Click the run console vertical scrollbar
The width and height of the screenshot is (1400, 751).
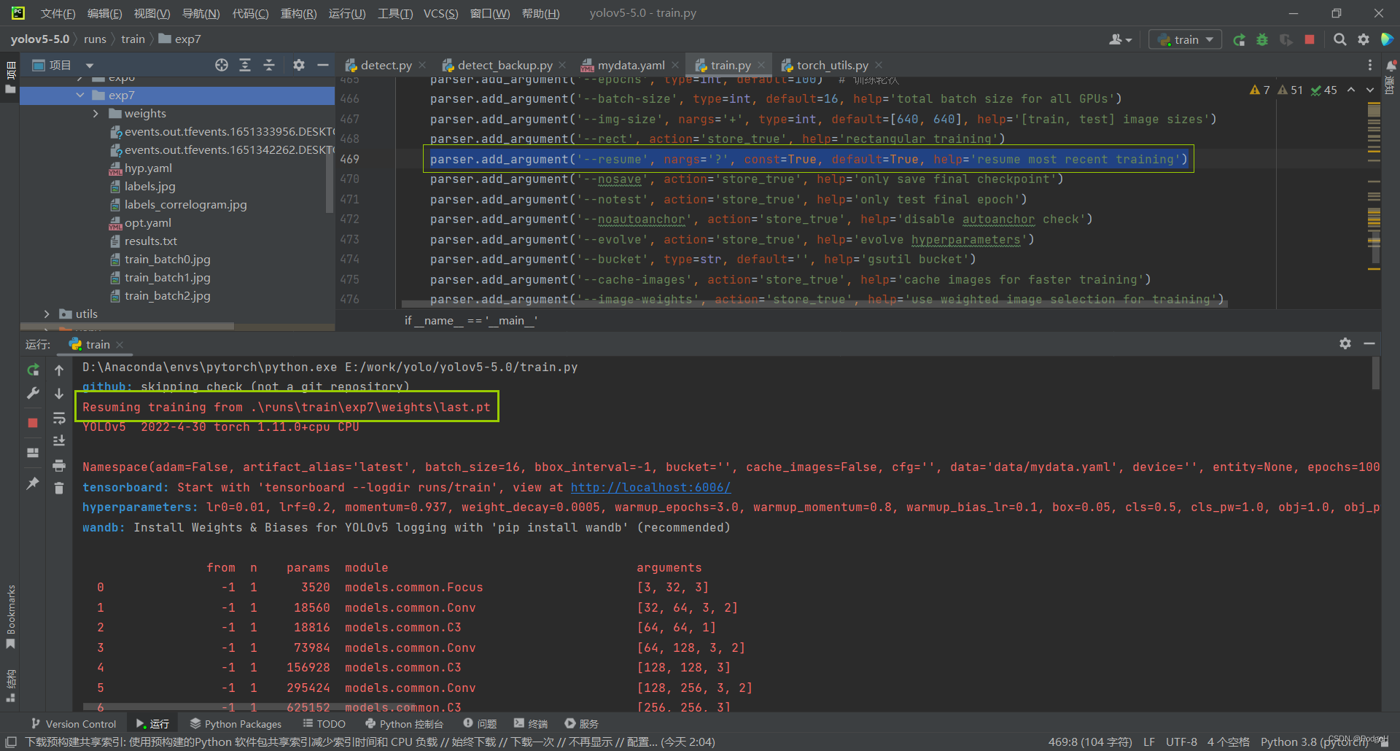[1376, 374]
